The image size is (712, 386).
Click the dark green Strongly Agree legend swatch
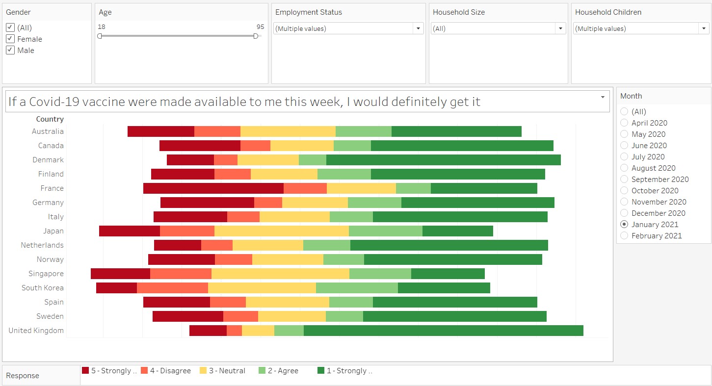pos(321,371)
